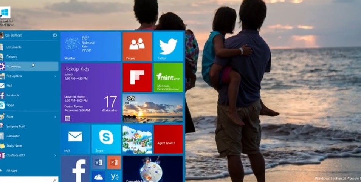The width and height of the screenshot is (361, 182).
Task: Open Documents from the Start list
Action: 29,47
